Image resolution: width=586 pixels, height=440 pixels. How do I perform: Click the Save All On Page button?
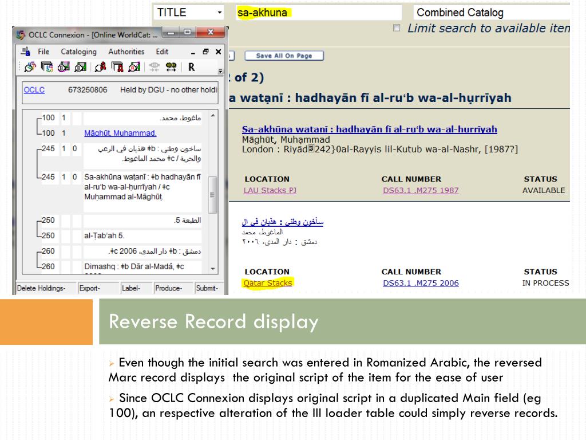pos(284,56)
